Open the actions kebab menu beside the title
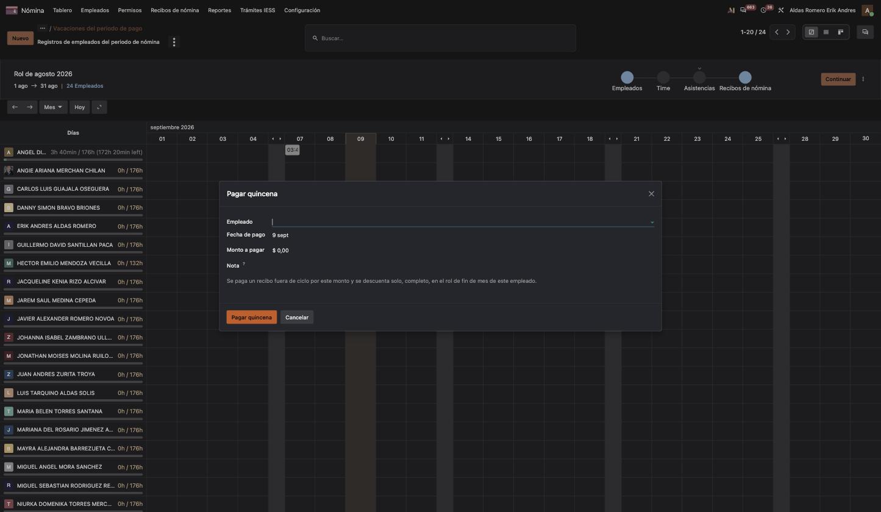Image resolution: width=881 pixels, height=512 pixels. tap(174, 42)
